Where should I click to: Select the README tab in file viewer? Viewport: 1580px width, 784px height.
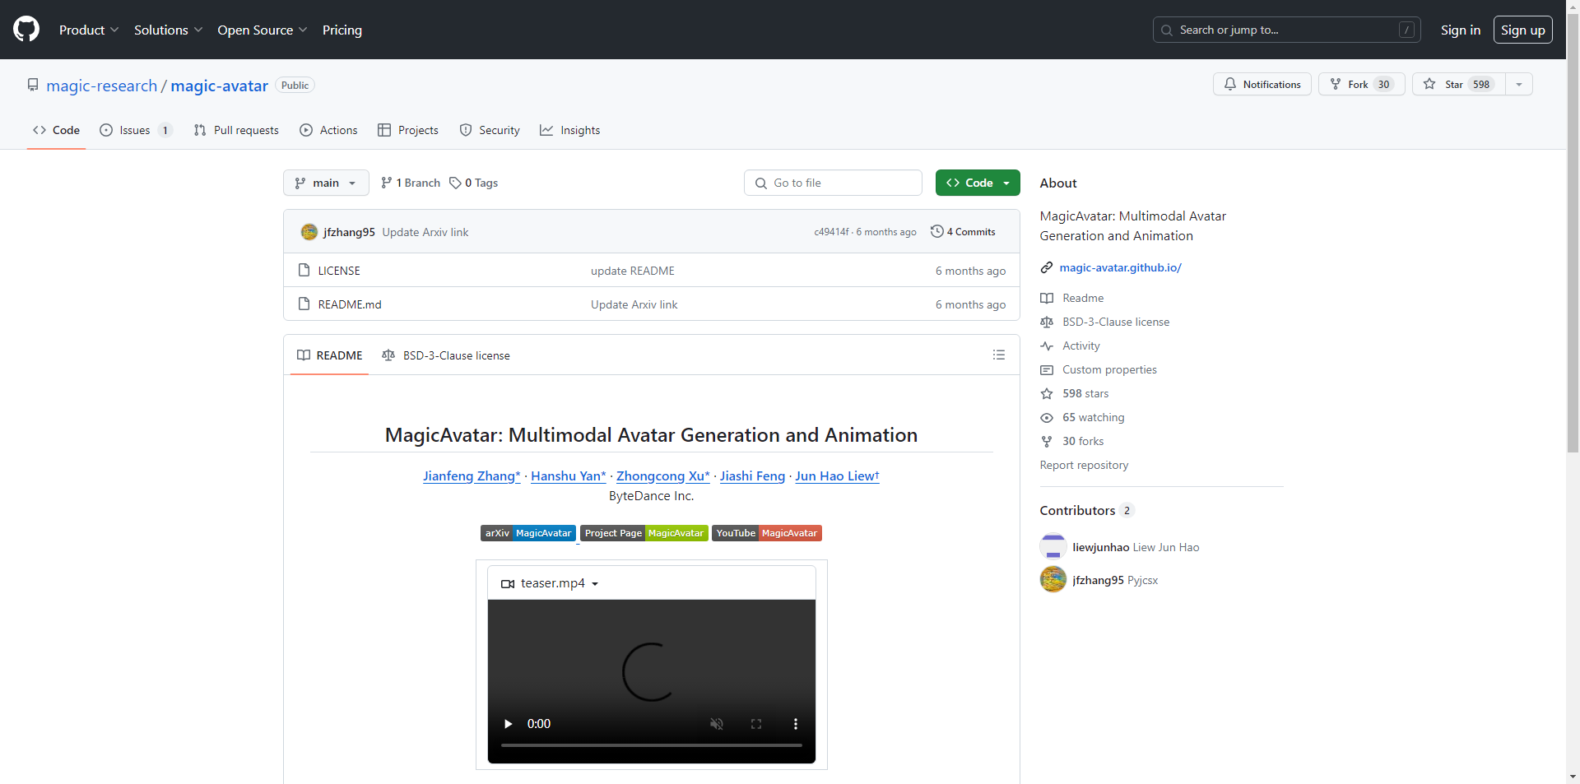pos(330,355)
